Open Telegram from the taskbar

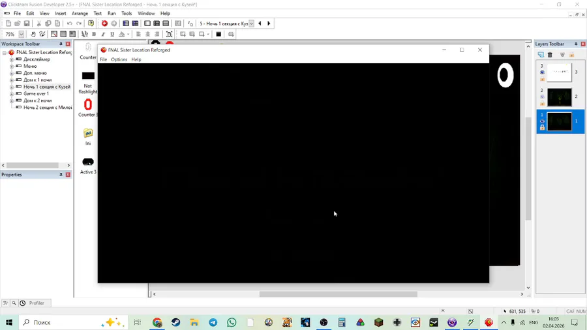[x=213, y=322]
